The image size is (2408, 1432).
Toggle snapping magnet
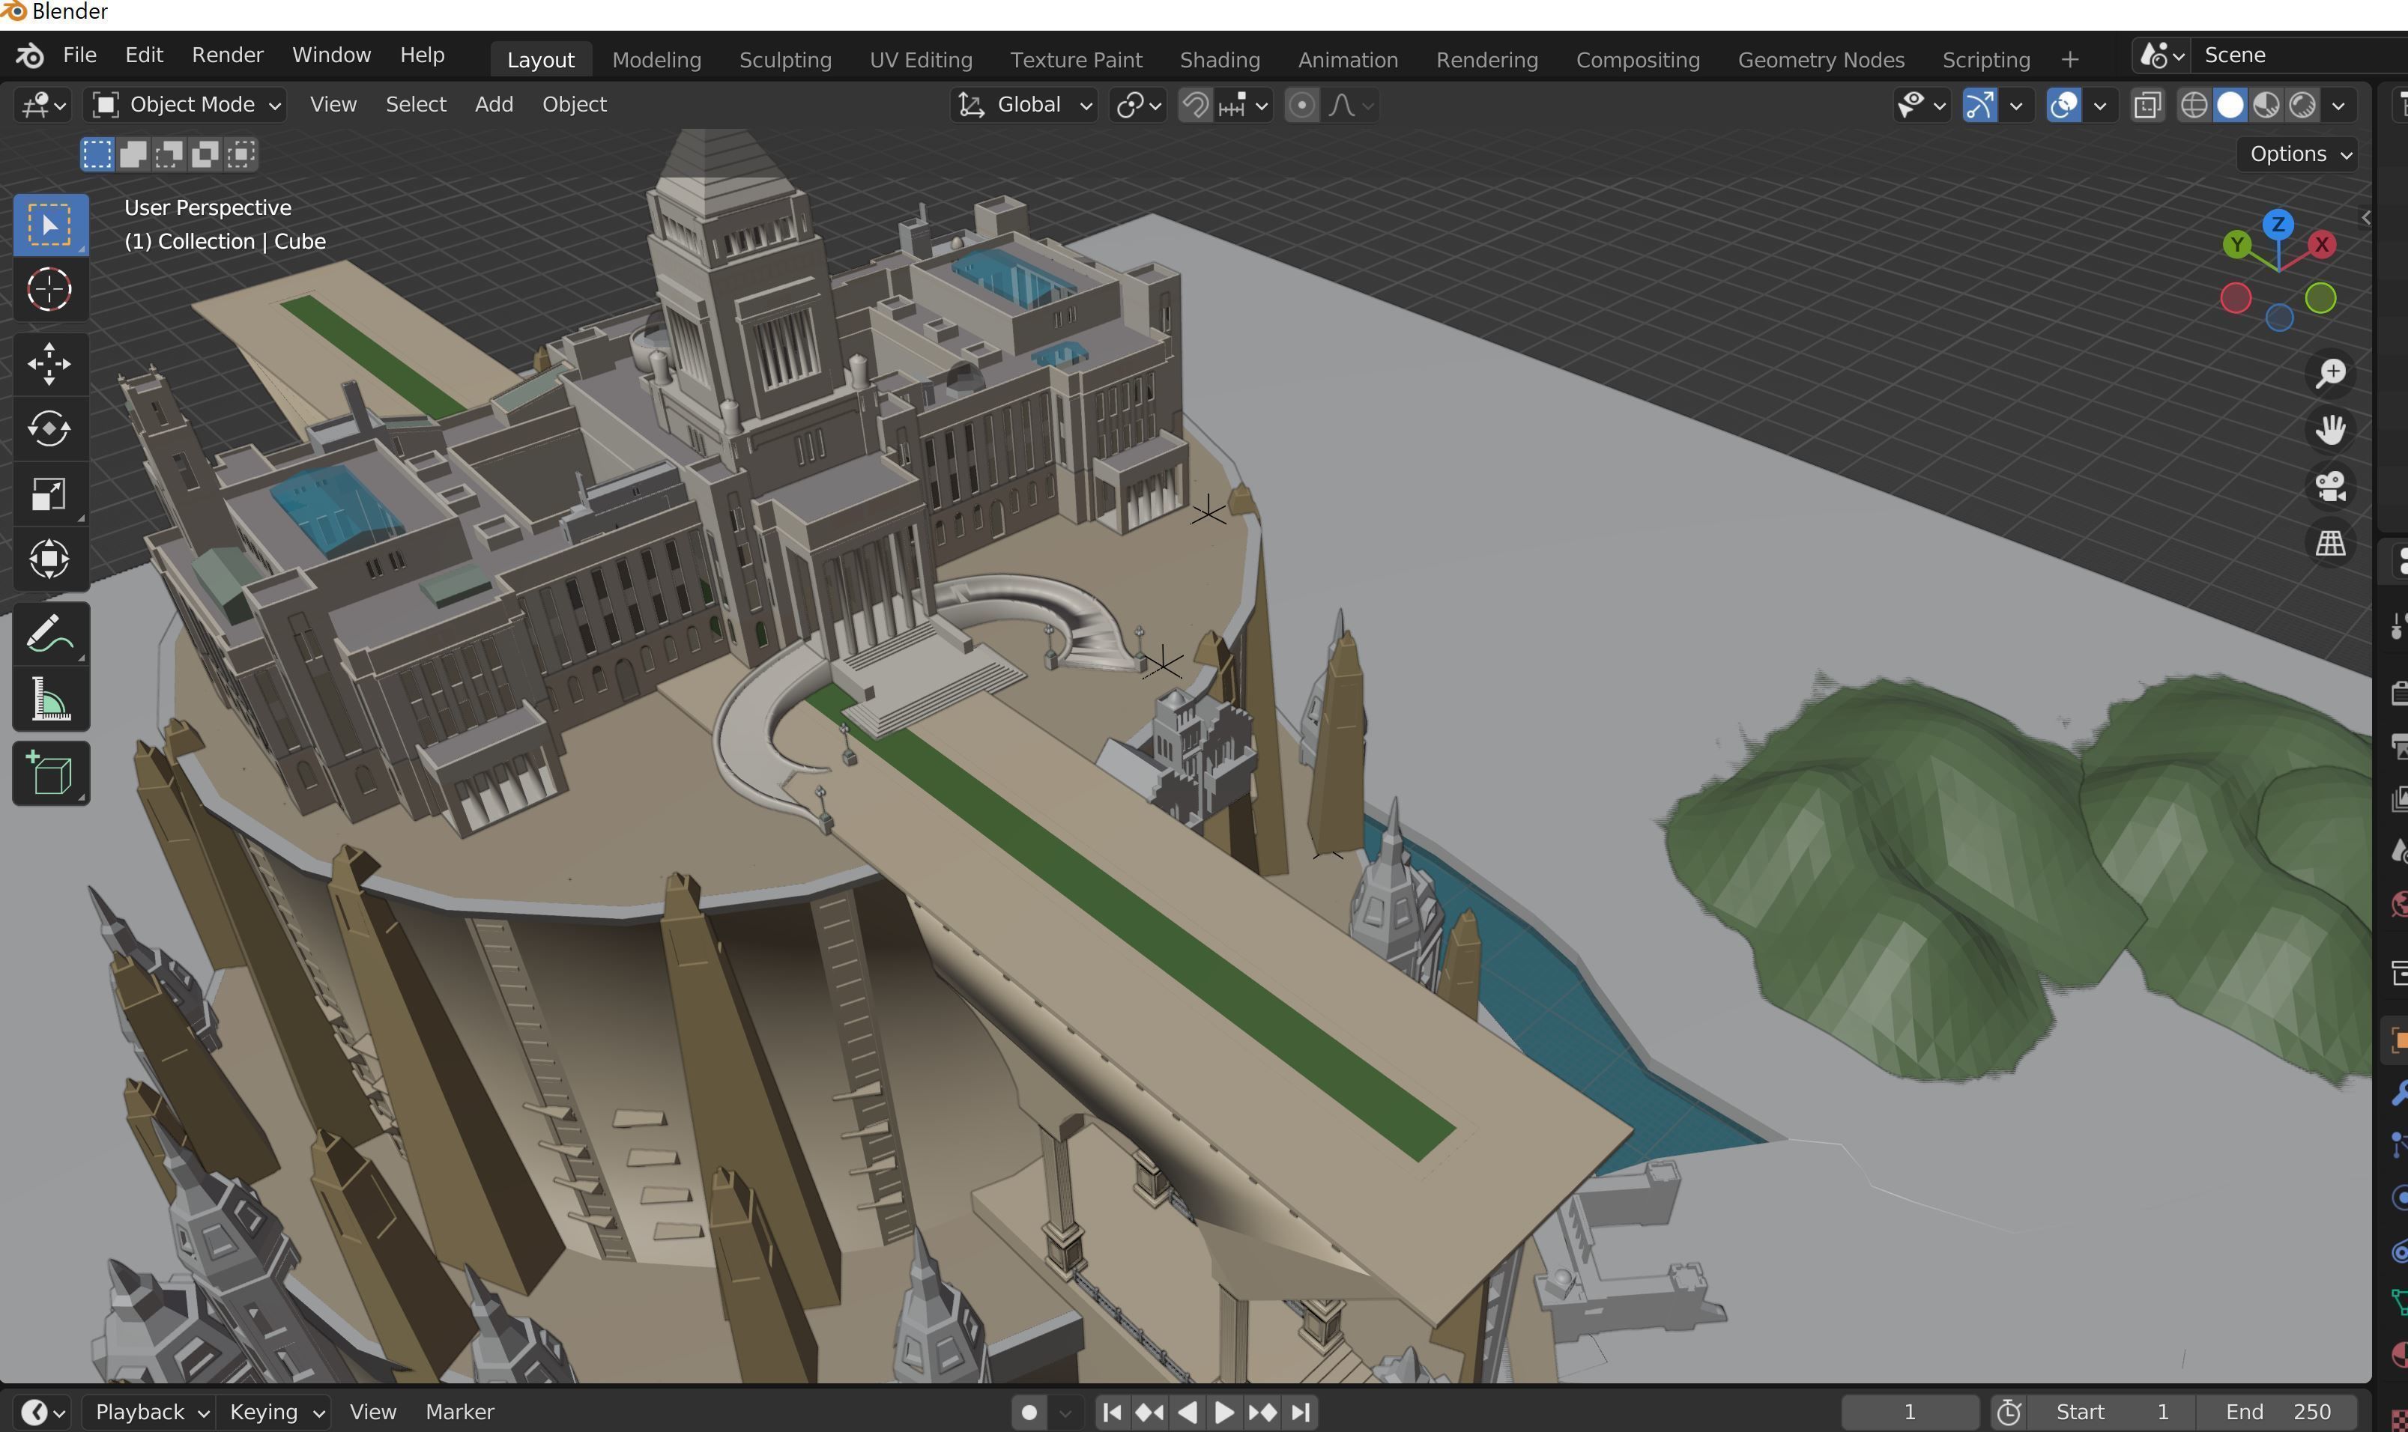click(x=1195, y=105)
